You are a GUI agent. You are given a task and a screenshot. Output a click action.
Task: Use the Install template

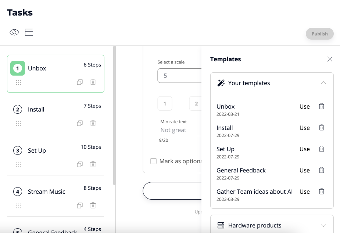[x=304, y=128]
